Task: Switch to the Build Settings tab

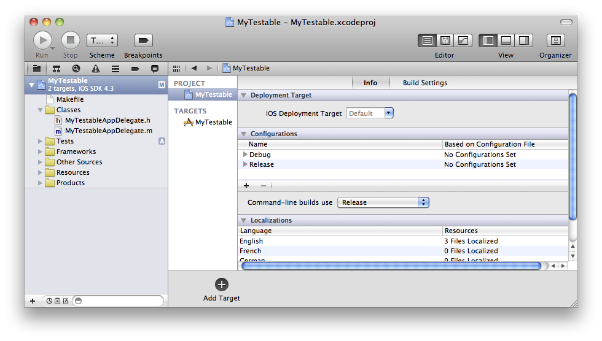Action: tap(425, 83)
